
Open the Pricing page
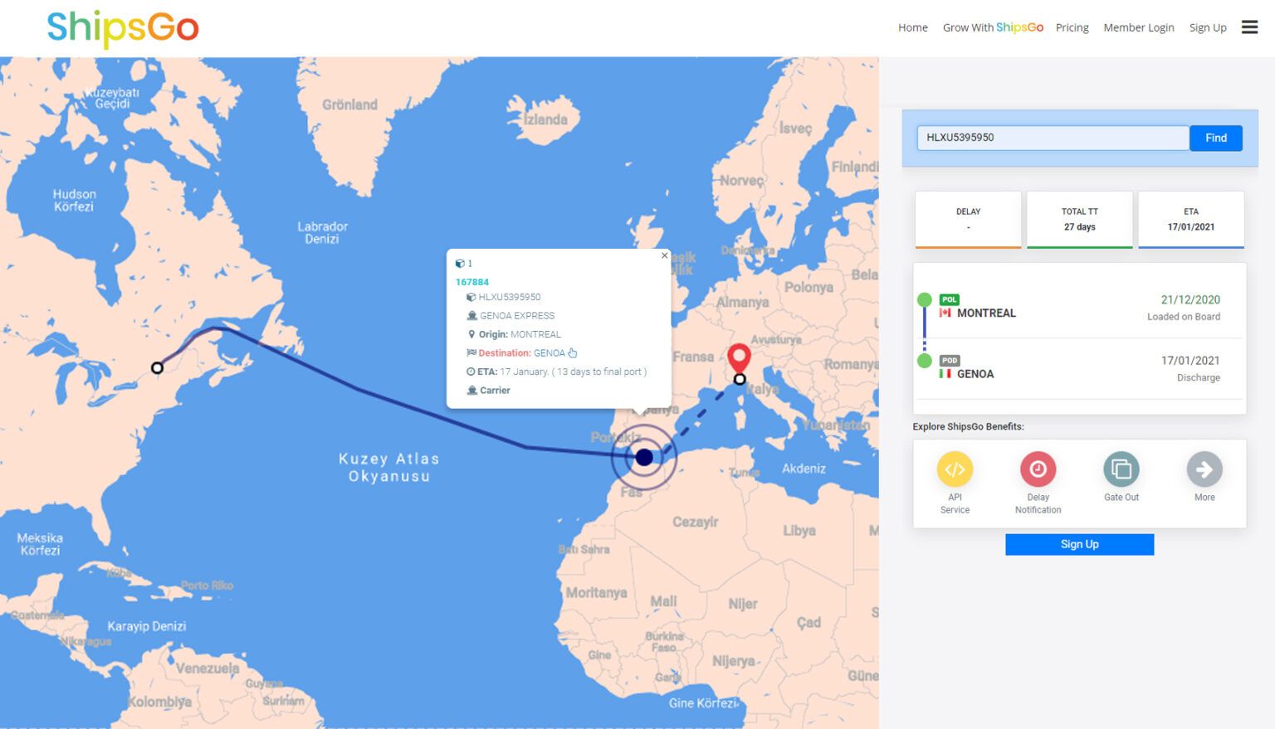(1072, 27)
